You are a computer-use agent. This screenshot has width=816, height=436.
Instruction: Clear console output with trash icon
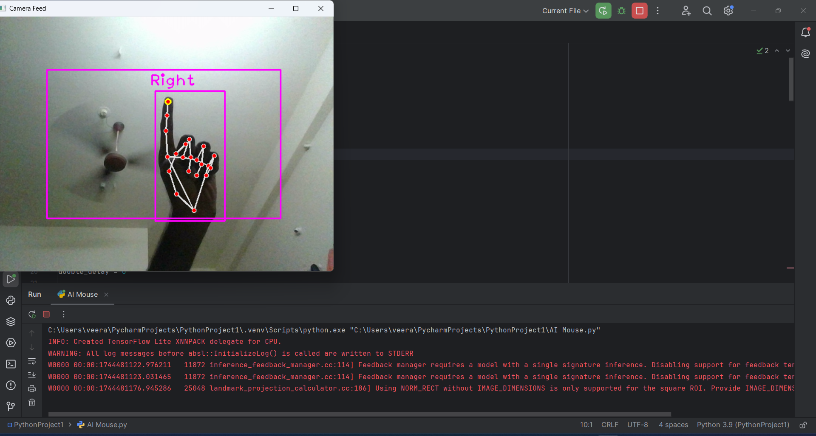32,402
